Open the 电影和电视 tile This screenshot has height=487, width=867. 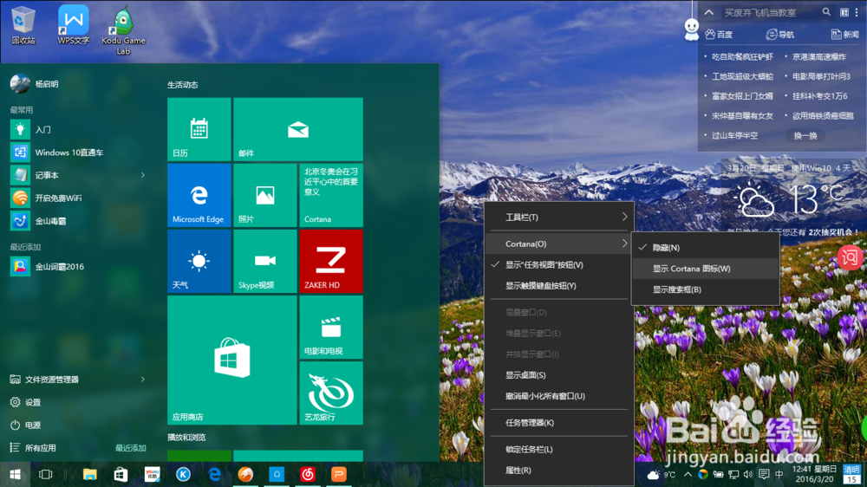(330, 327)
